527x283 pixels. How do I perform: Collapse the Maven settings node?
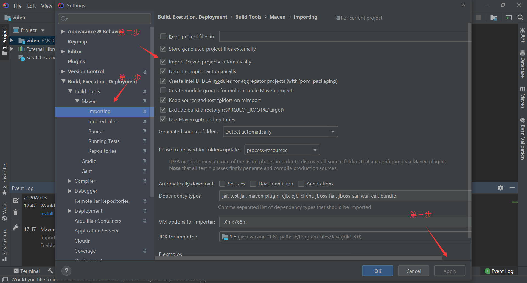point(77,101)
